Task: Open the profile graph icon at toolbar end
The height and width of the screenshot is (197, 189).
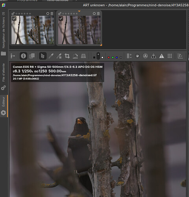Action: (x=180, y=56)
